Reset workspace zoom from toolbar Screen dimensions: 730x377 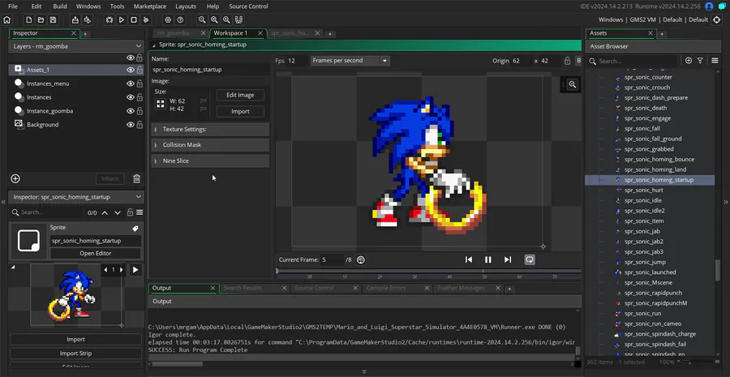point(214,20)
